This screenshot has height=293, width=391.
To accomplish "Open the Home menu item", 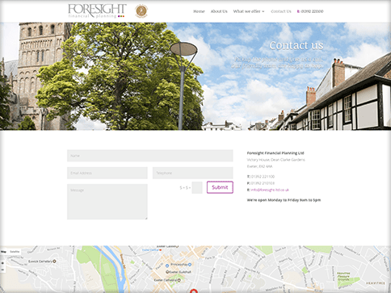I will [x=199, y=11].
